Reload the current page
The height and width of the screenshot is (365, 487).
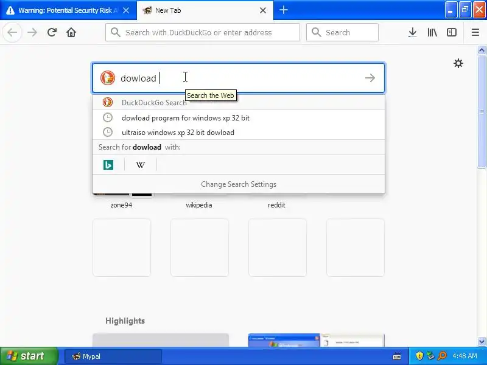click(x=52, y=32)
